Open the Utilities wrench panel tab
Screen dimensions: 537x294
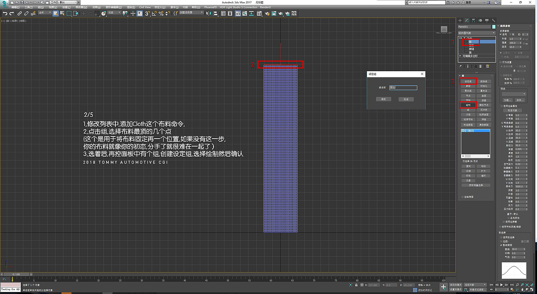(x=493, y=21)
